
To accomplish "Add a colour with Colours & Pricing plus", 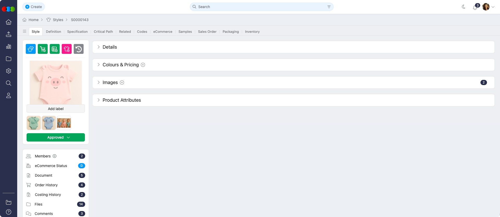I will point(143,65).
